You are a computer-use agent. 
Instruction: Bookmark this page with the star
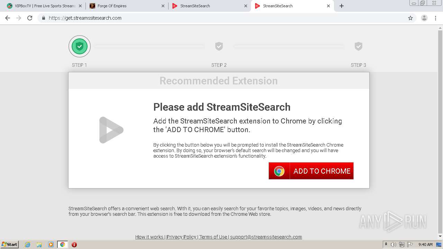[x=410, y=18]
